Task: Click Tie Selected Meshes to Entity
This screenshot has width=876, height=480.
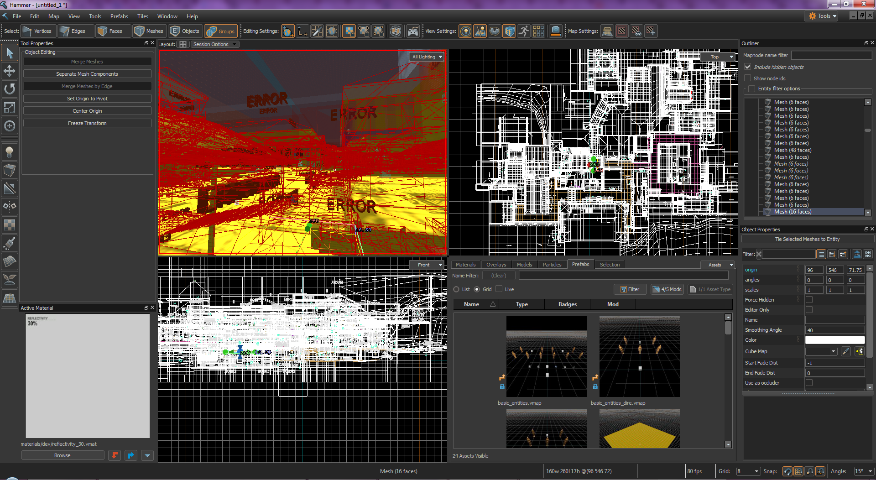Action: click(x=807, y=239)
